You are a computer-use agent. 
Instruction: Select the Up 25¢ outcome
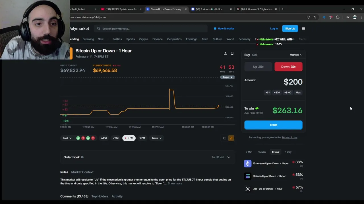[x=258, y=67]
